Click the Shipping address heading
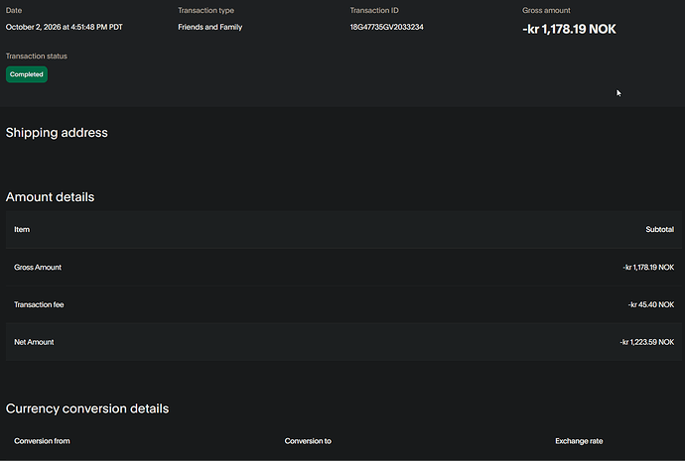This screenshot has height=461, width=685. coord(57,133)
